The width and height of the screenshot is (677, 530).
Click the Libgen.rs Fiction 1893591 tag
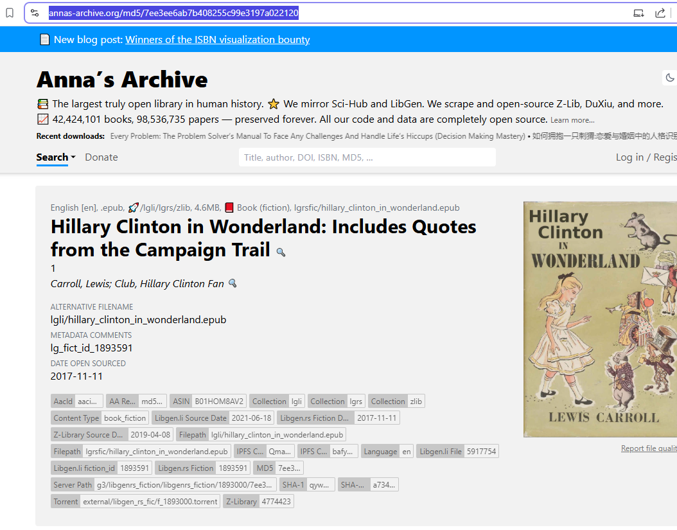(x=203, y=468)
